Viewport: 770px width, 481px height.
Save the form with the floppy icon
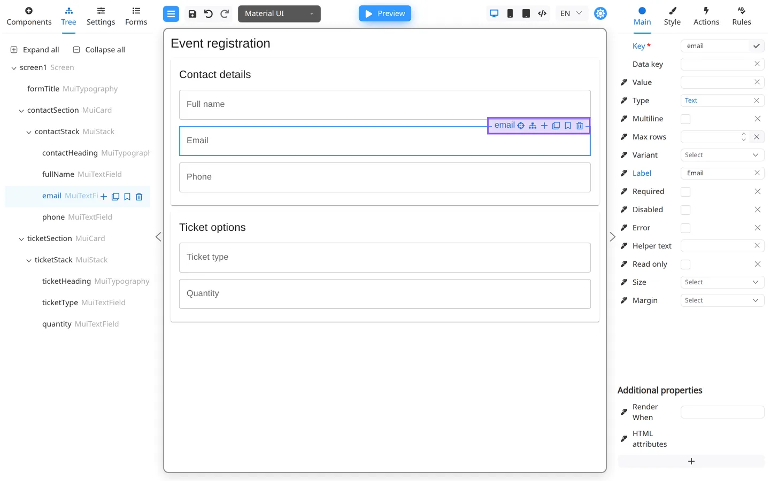pos(192,14)
